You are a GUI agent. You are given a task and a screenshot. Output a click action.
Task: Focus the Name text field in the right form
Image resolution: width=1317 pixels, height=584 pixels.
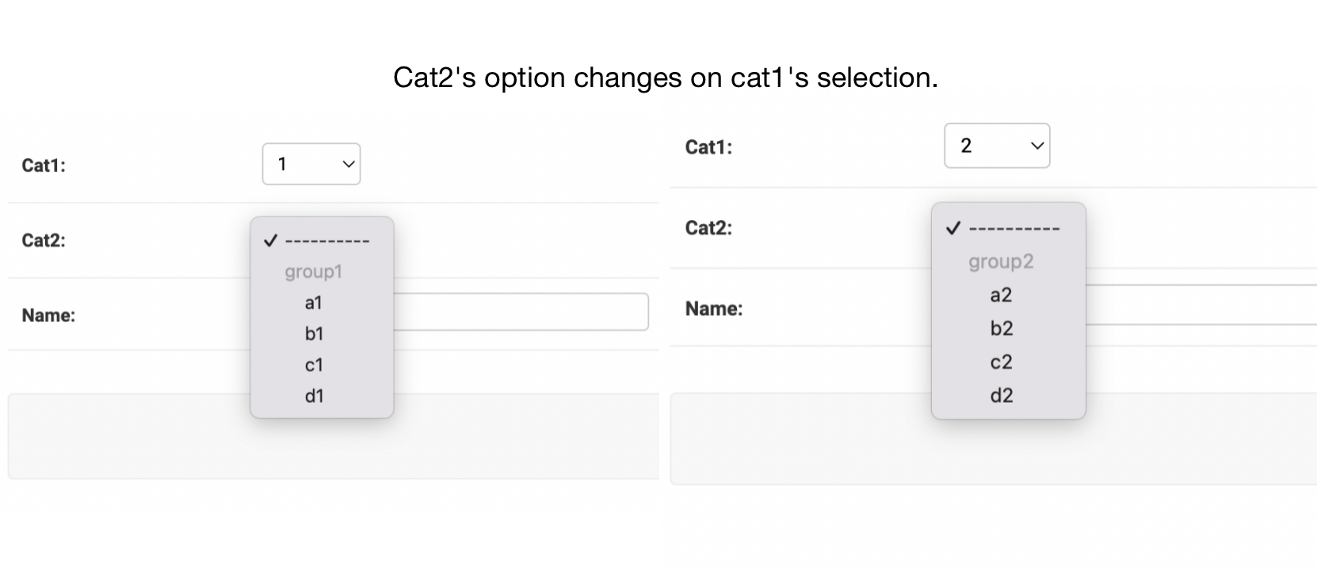1200,305
